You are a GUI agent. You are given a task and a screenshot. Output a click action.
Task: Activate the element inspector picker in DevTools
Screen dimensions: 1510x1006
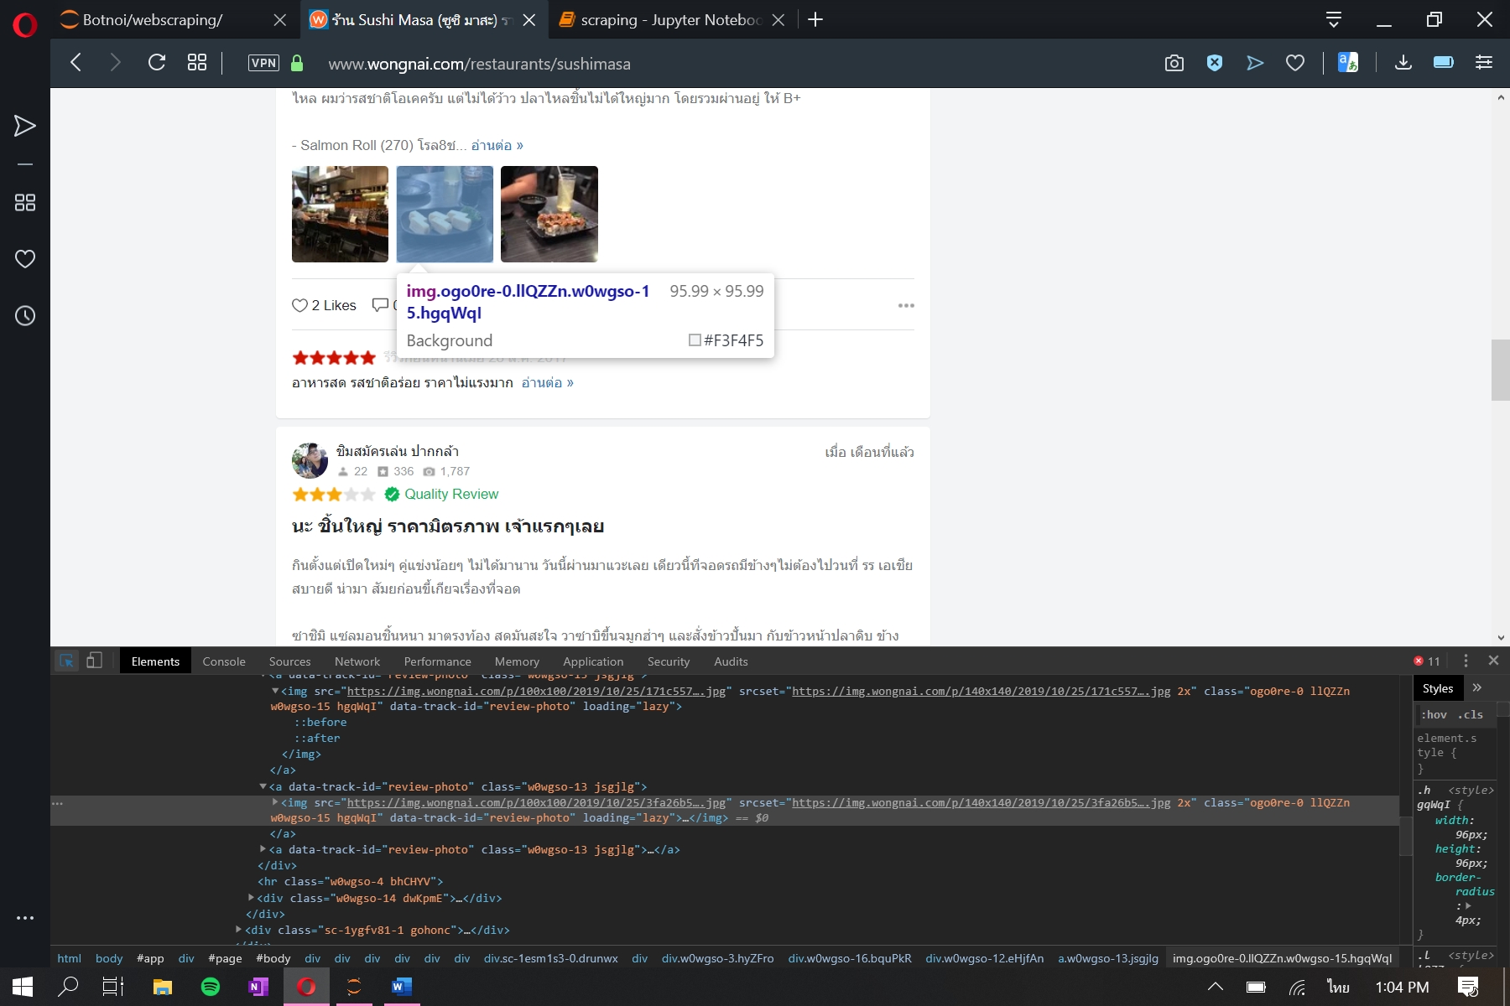click(66, 661)
